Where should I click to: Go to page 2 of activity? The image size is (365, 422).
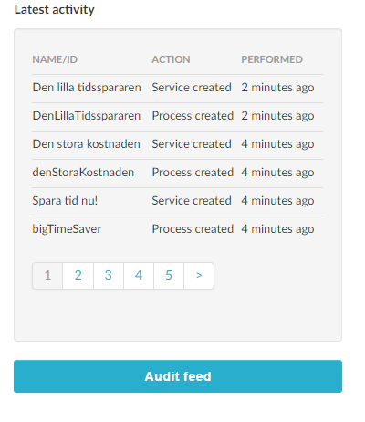(x=78, y=276)
